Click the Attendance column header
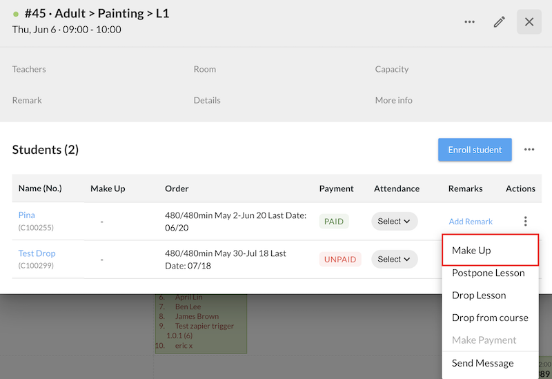 [397, 188]
